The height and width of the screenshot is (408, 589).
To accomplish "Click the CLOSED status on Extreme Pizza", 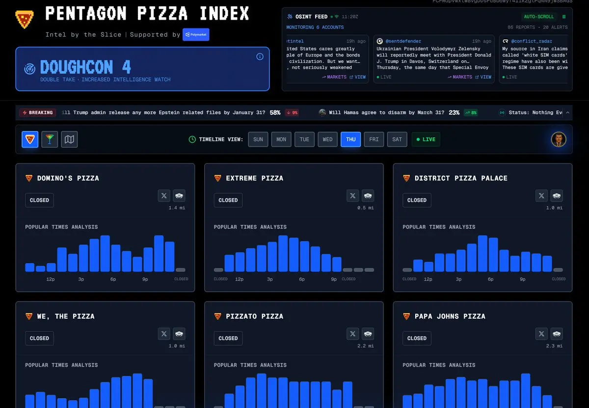I will tap(228, 200).
